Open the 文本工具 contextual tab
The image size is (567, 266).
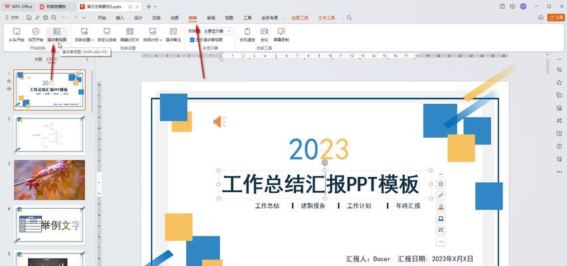pos(326,18)
